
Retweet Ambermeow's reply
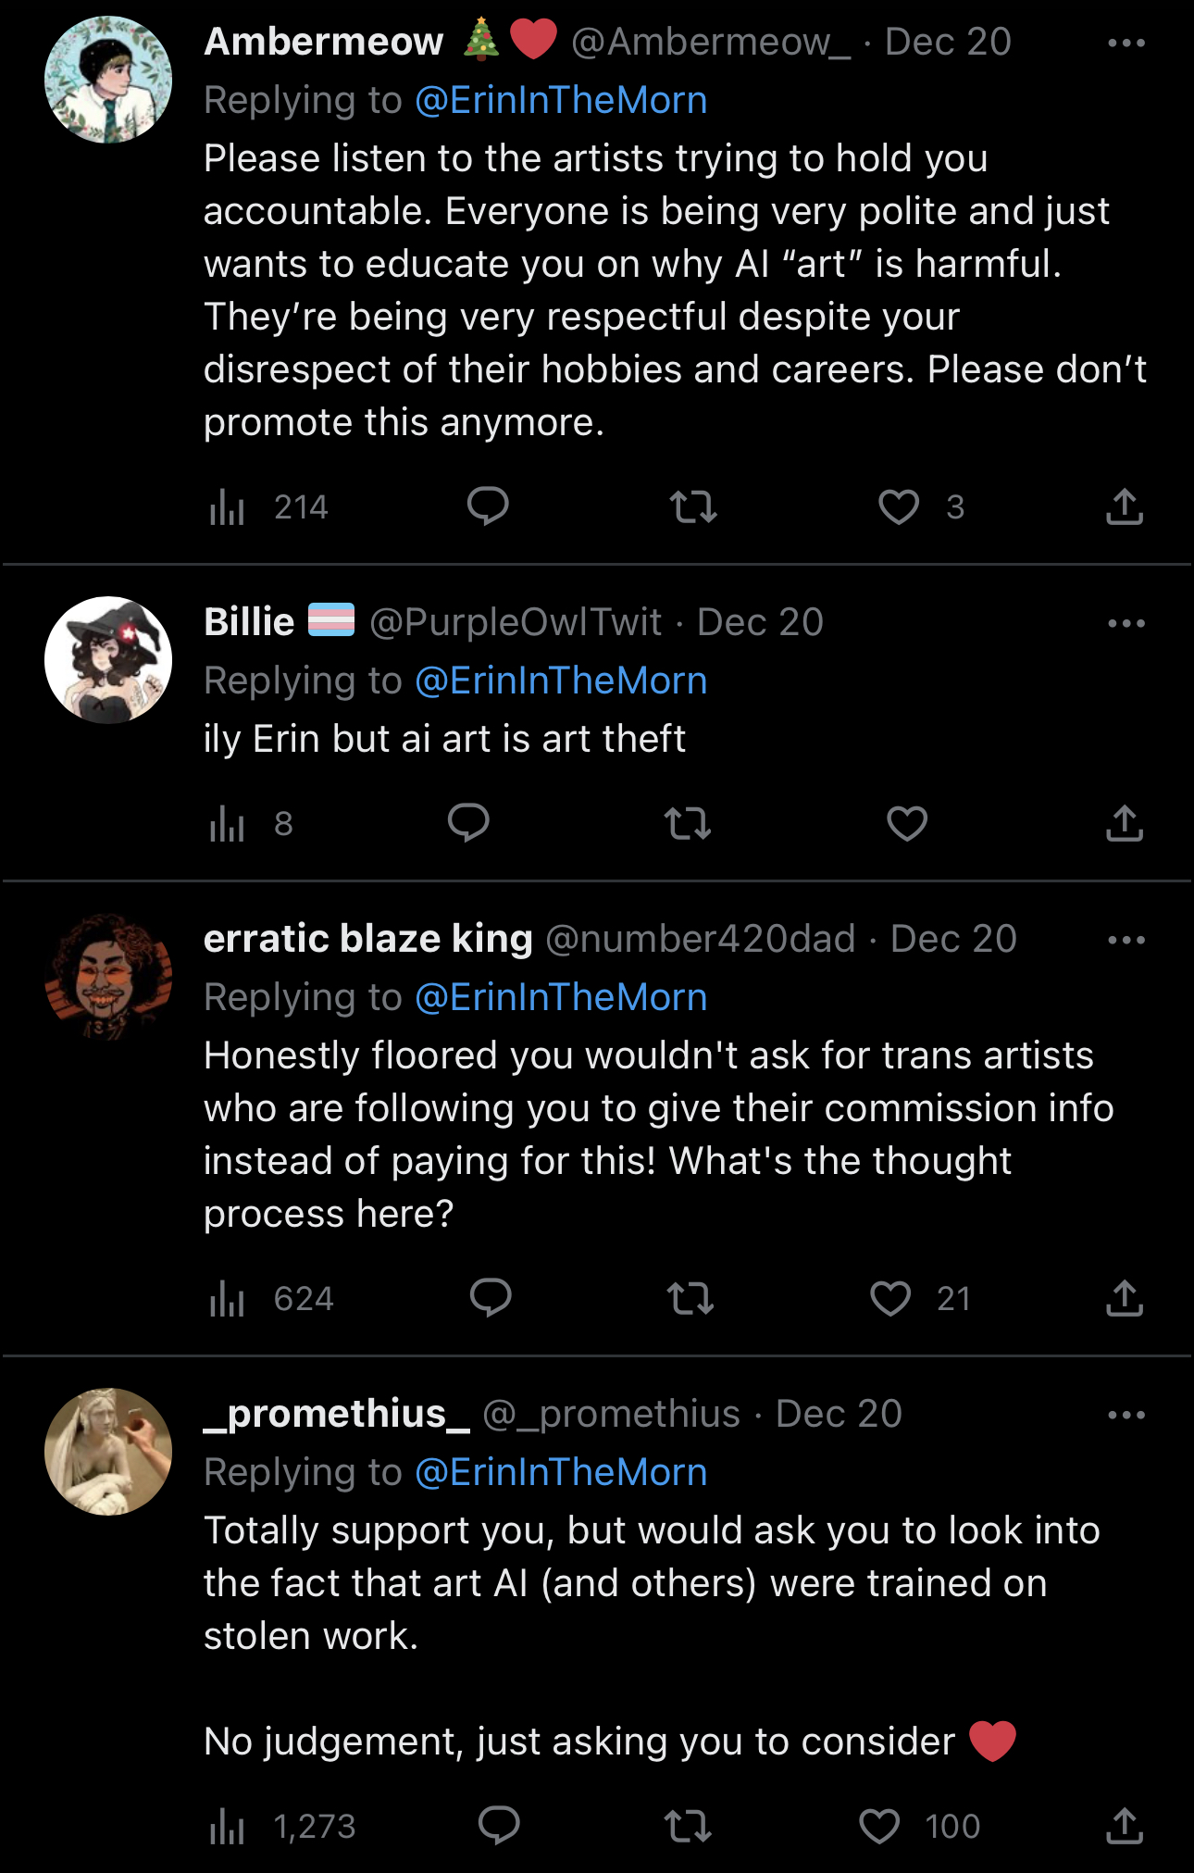point(692,506)
